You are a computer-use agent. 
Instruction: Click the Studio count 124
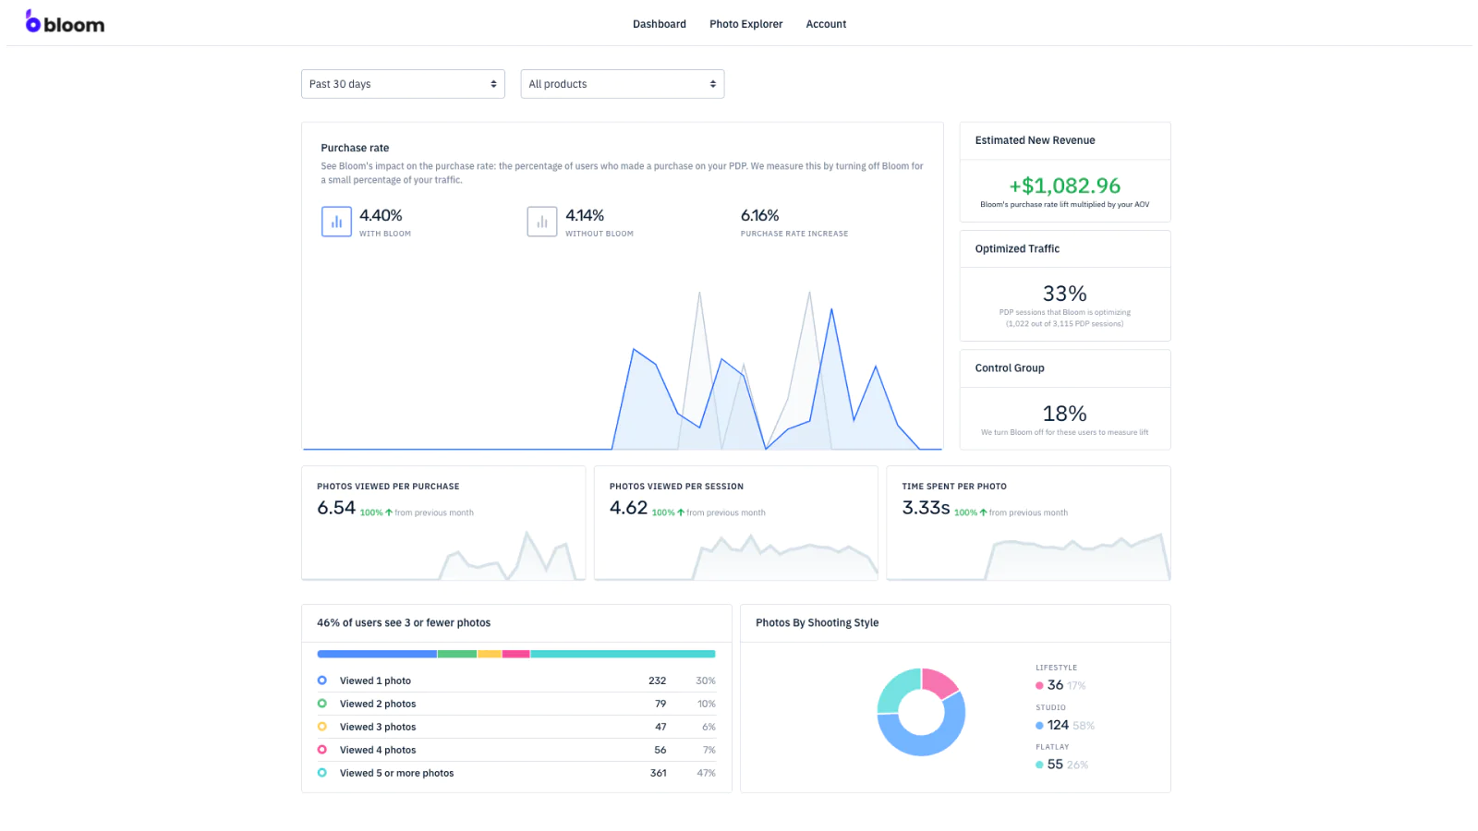click(1058, 725)
